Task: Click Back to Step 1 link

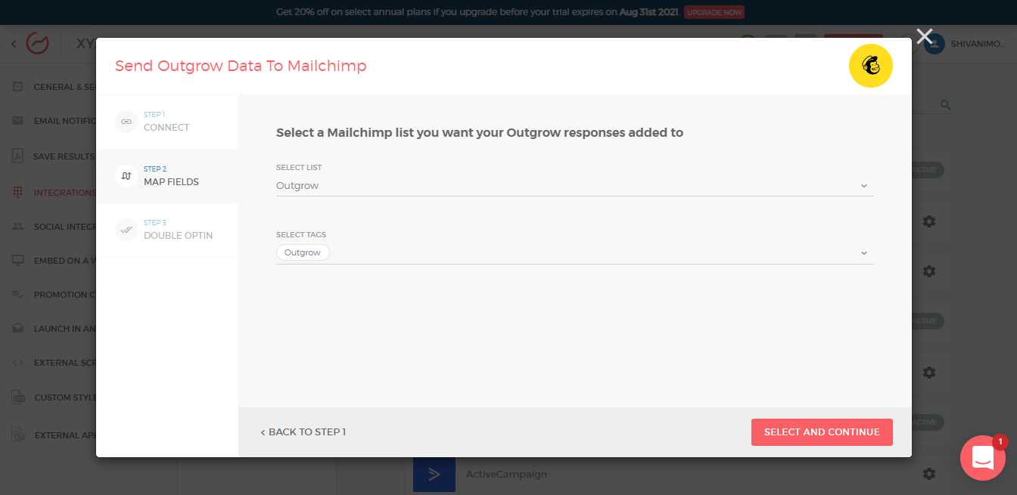Action: (303, 432)
